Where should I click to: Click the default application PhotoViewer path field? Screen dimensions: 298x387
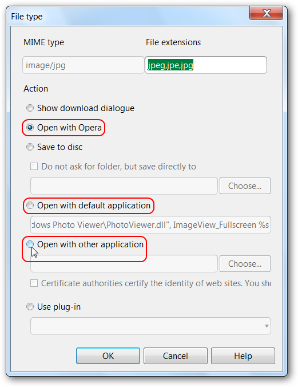pos(150,225)
